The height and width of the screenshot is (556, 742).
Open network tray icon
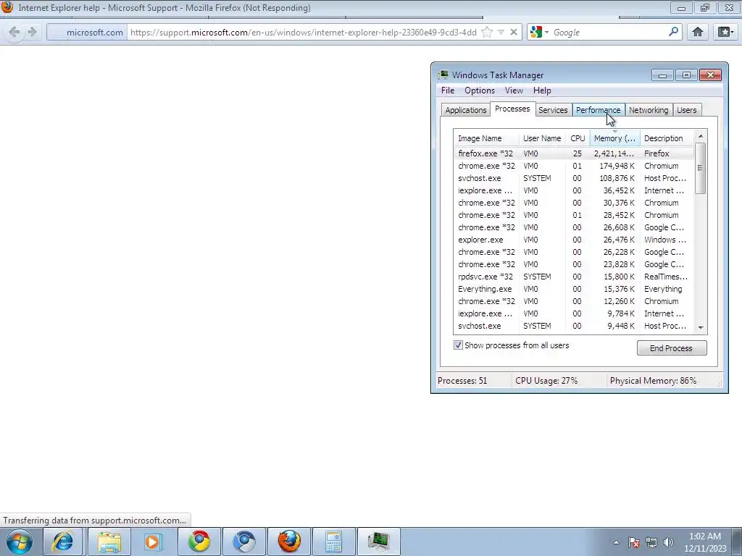pos(651,542)
